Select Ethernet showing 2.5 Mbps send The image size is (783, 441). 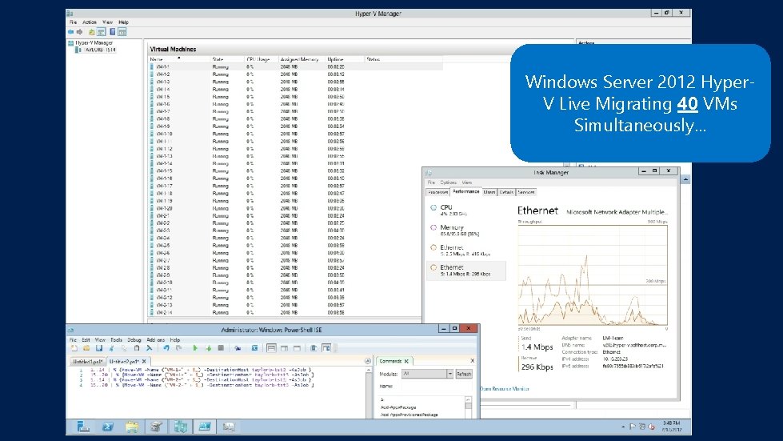pyautogui.click(x=466, y=251)
